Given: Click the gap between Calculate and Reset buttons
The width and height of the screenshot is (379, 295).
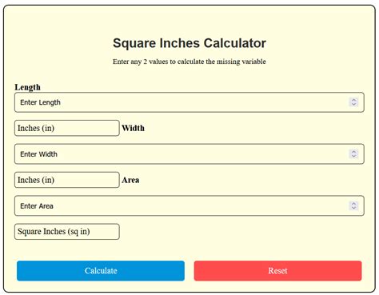Looking at the screenshot, I should [x=189, y=271].
